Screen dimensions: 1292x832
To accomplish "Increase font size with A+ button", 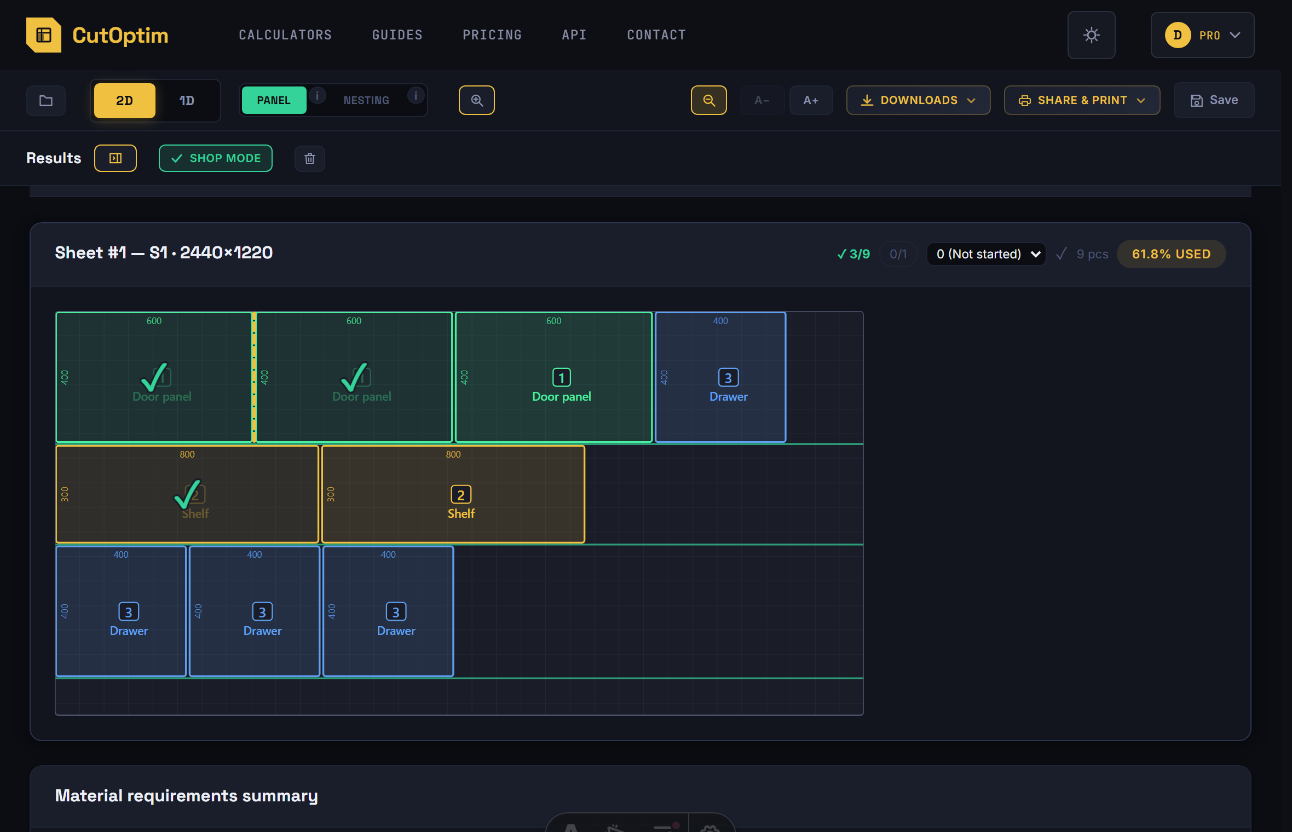I will point(811,100).
